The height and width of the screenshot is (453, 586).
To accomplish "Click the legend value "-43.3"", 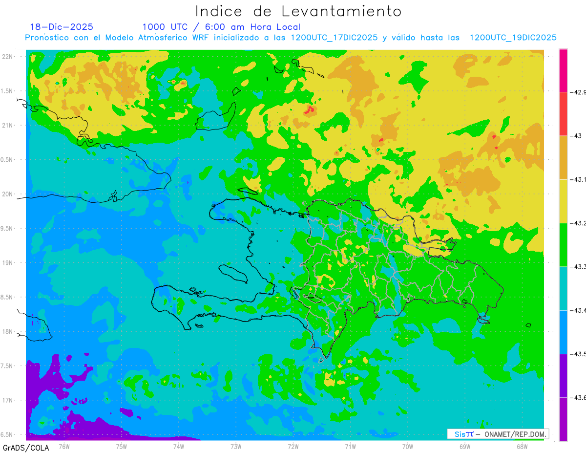I will click(578, 267).
